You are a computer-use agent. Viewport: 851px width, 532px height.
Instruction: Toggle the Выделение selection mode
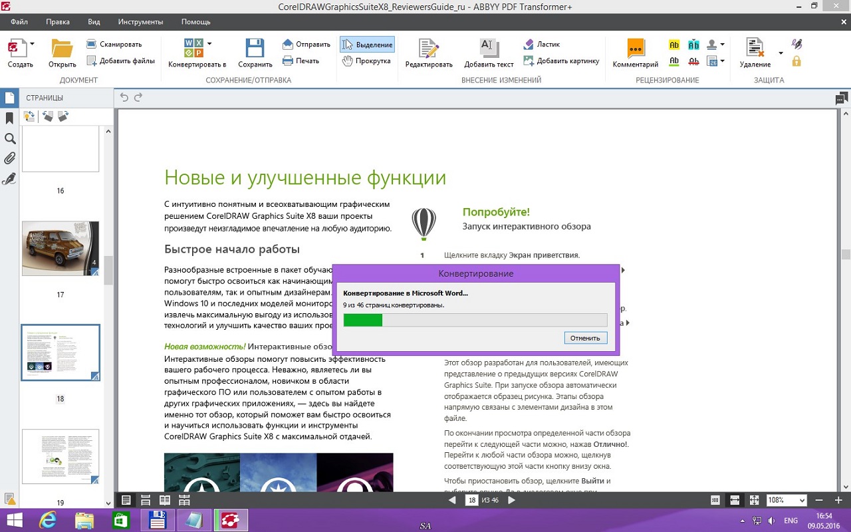pos(367,45)
